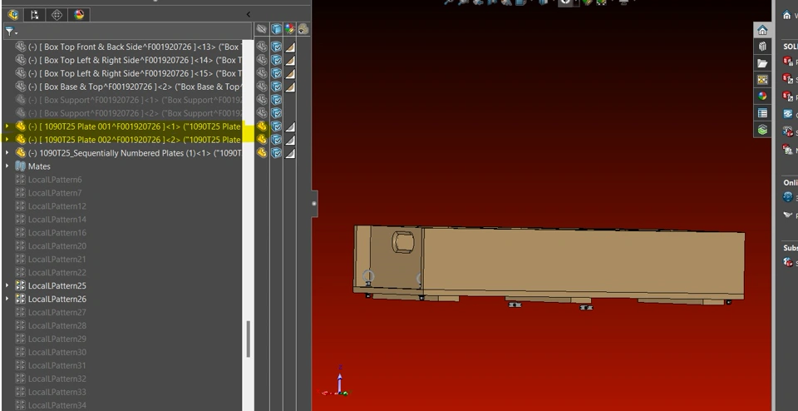Open the green layered-cube task pane tab
Image resolution: width=798 pixels, height=411 pixels.
(x=762, y=129)
